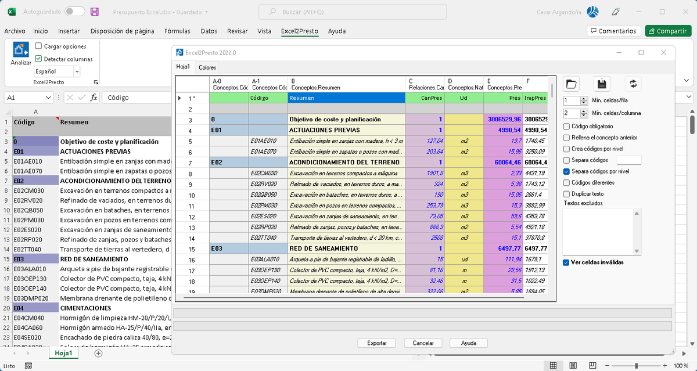Click zoom out minus button

click(x=608, y=366)
